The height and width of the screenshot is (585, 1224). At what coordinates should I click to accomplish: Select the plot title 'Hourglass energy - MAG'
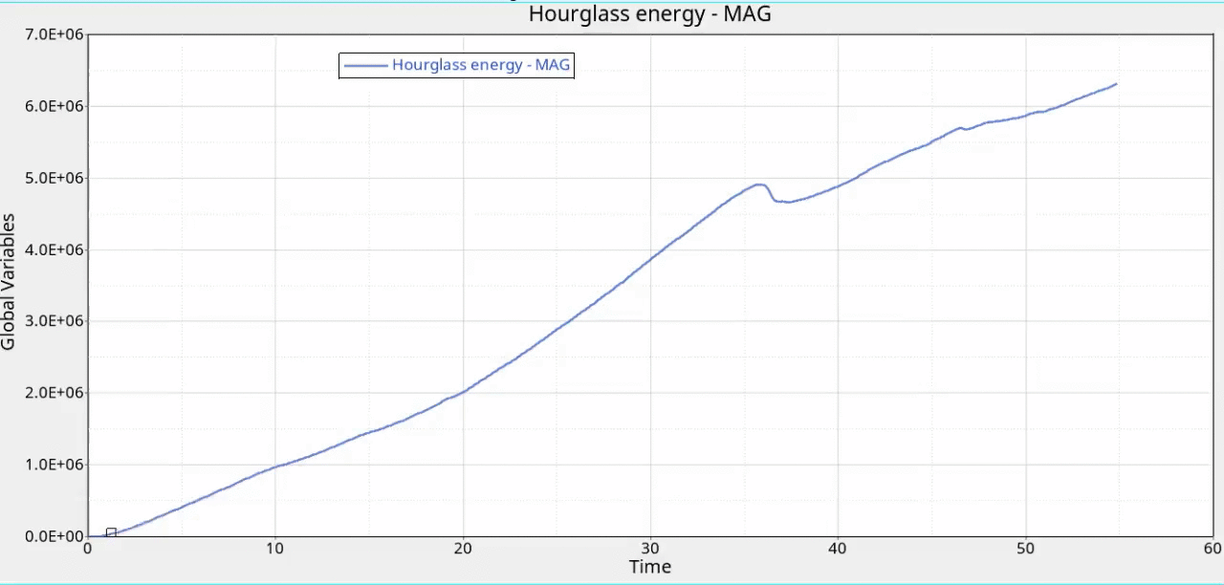649,14
